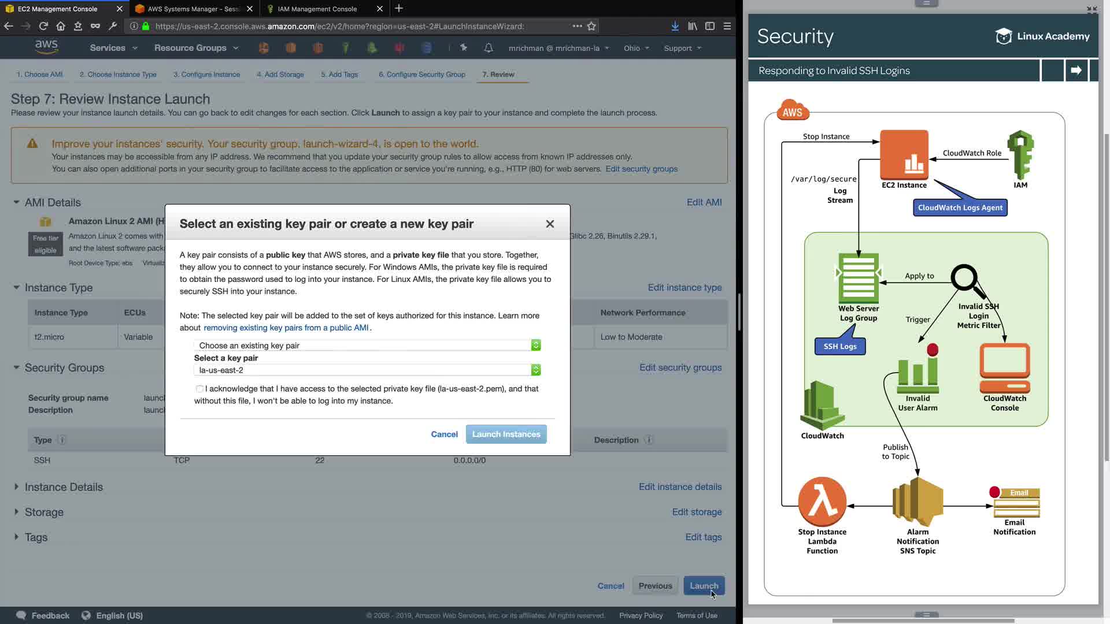Click the browser home icon
This screenshot has width=1110, height=624.
tap(61, 26)
